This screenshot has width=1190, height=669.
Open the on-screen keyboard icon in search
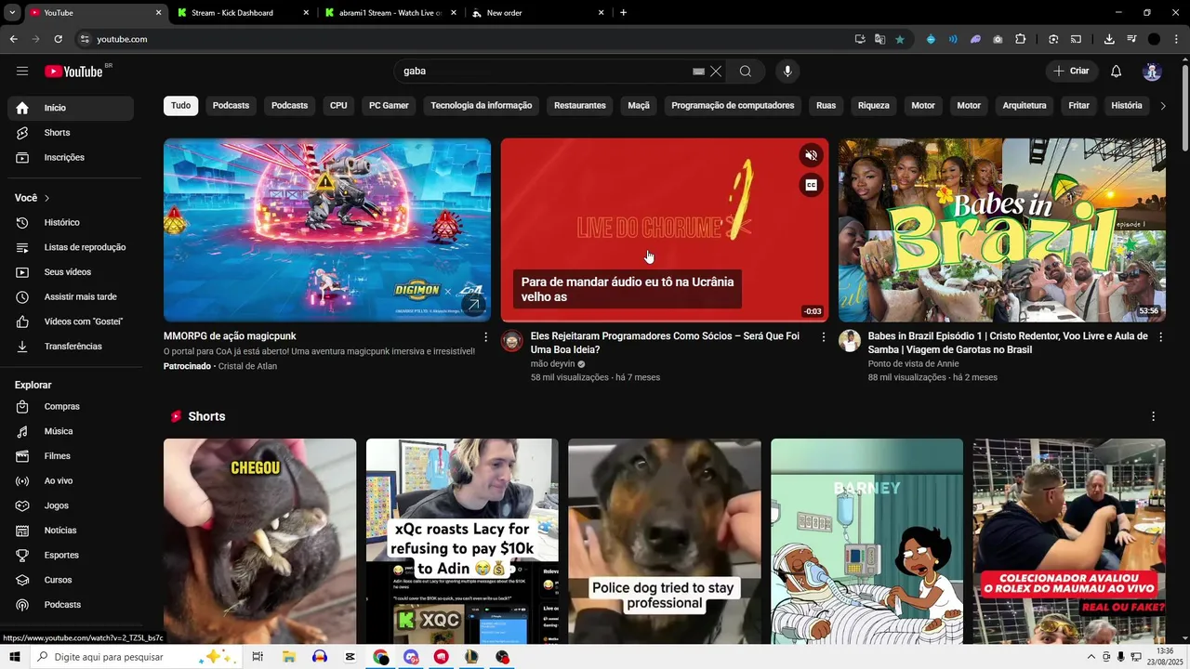coord(698,72)
